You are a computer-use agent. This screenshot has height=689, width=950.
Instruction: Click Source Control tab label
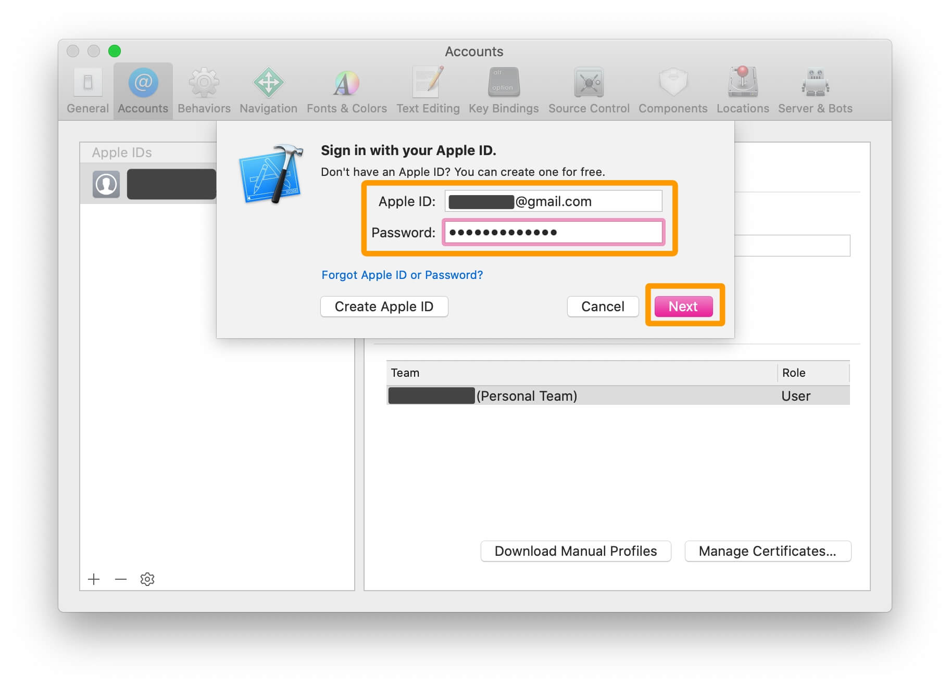589,108
